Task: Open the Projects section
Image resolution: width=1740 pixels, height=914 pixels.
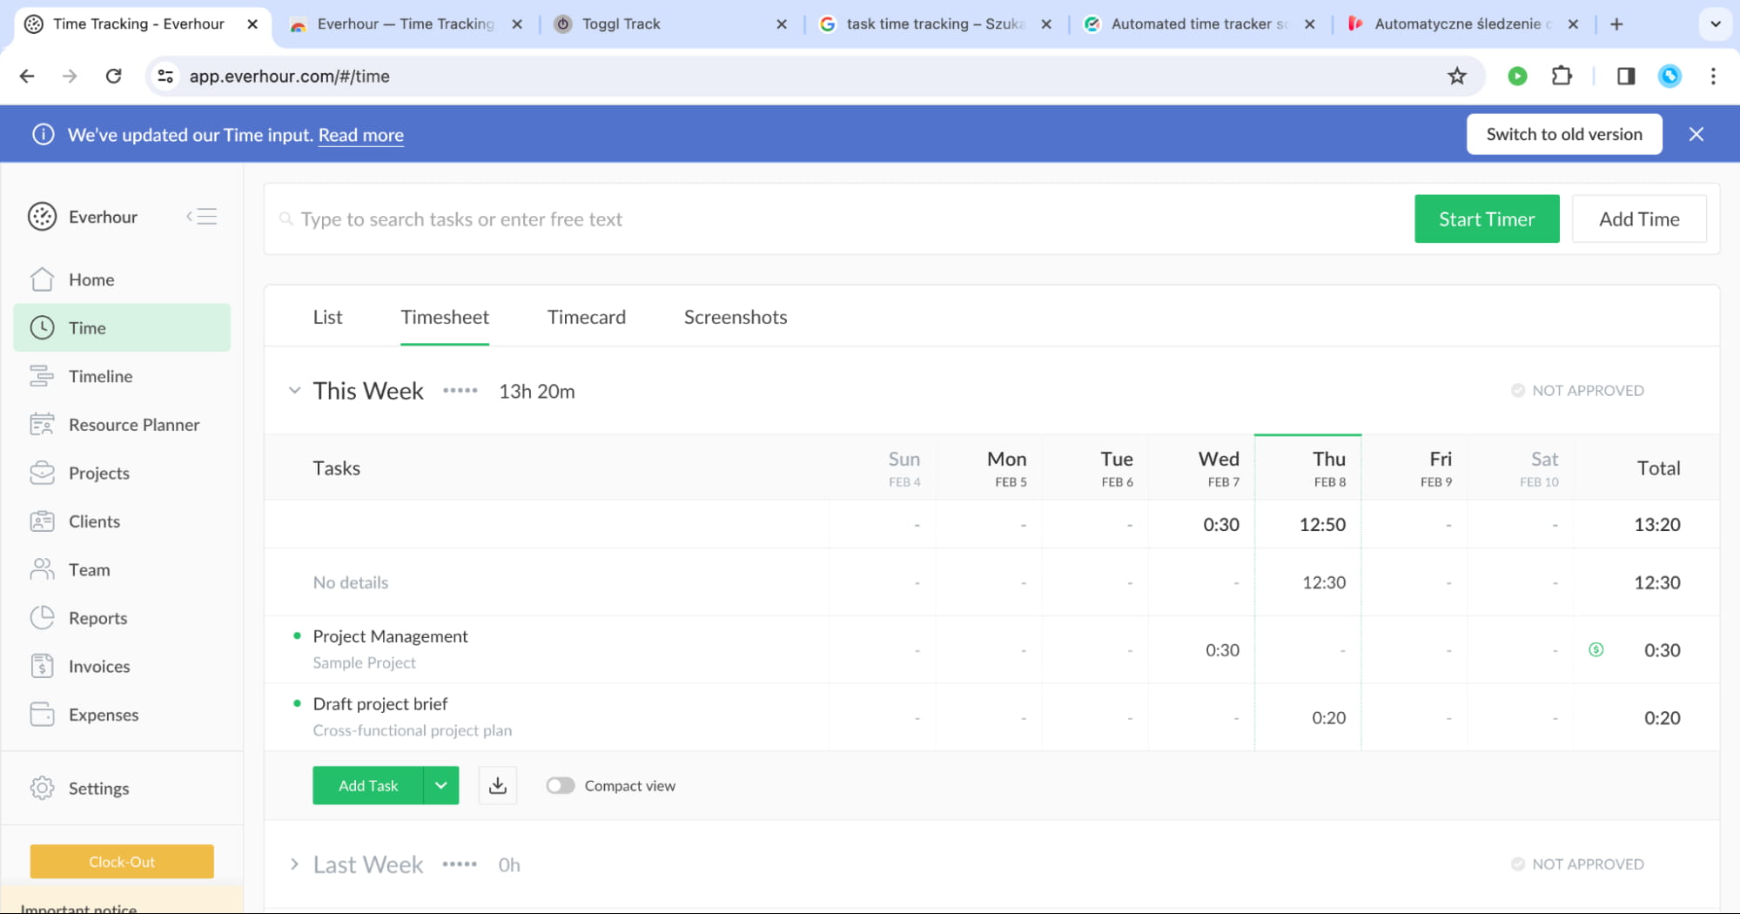Action: tap(99, 473)
